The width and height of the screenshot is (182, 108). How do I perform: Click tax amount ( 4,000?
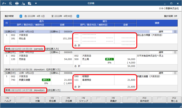pyautogui.click(x=131, y=63)
